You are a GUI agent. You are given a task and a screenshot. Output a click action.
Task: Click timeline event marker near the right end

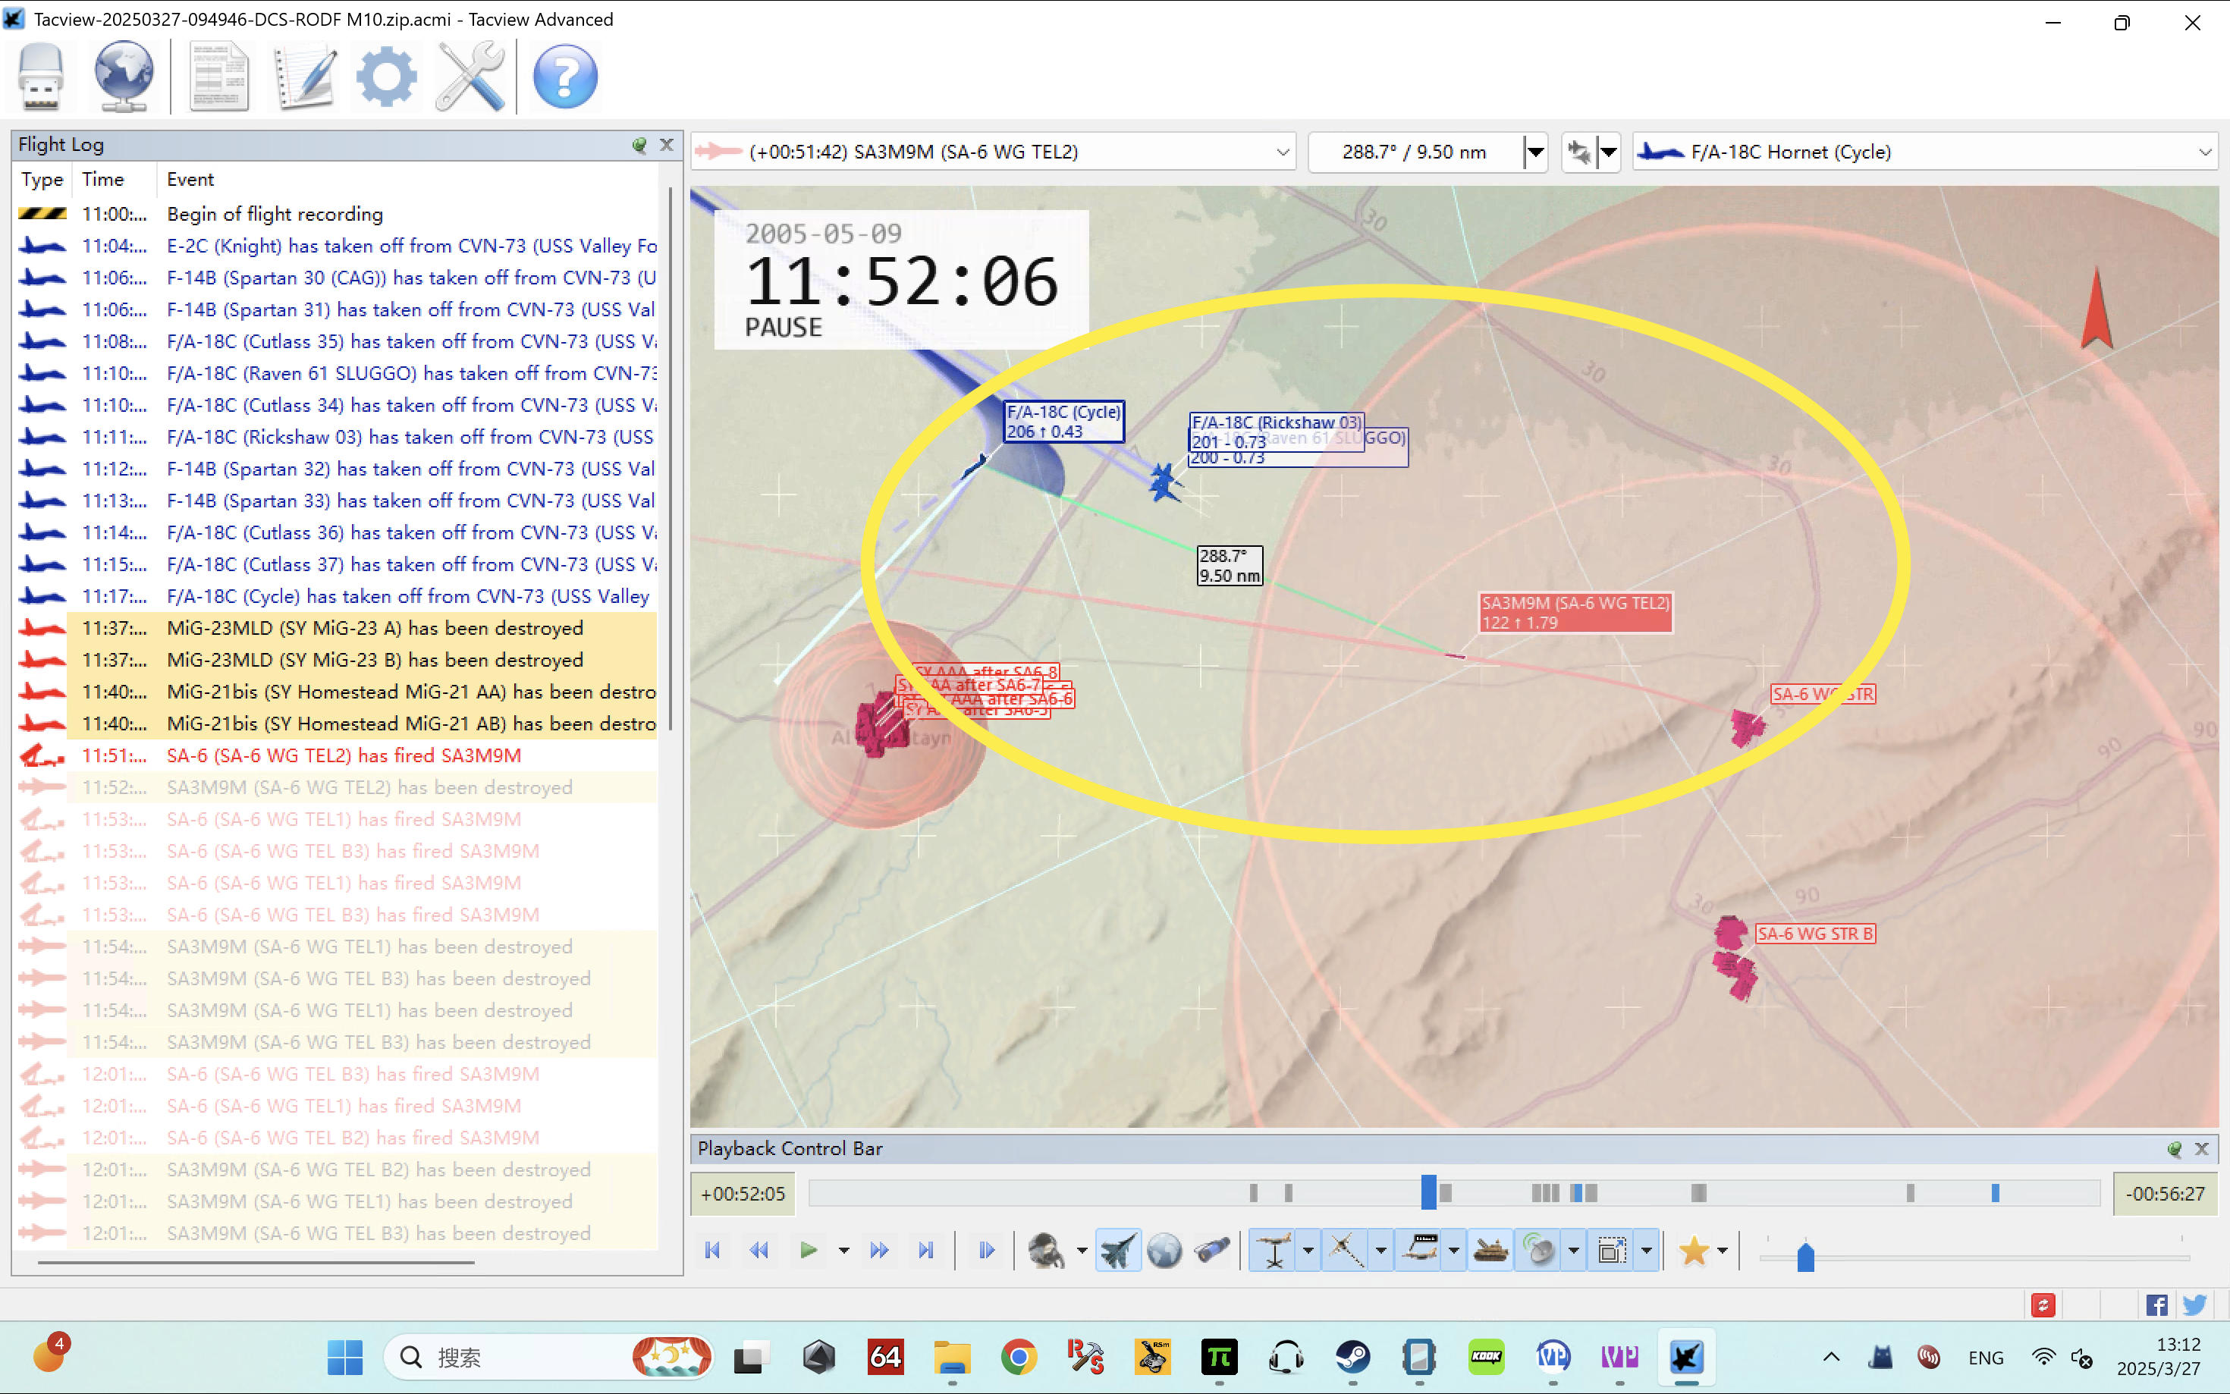(1995, 1193)
